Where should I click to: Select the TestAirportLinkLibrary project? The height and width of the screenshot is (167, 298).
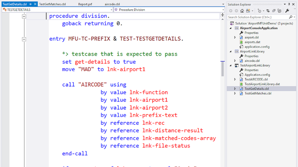pyautogui.click(x=255, y=66)
